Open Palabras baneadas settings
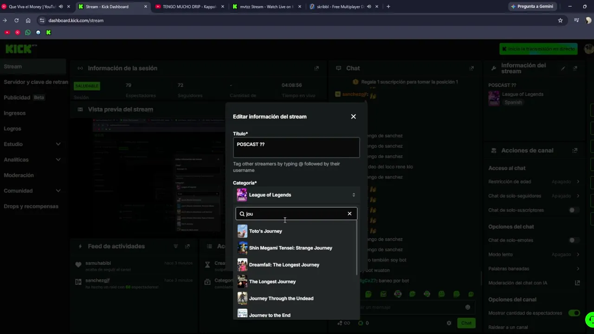 tap(534, 269)
